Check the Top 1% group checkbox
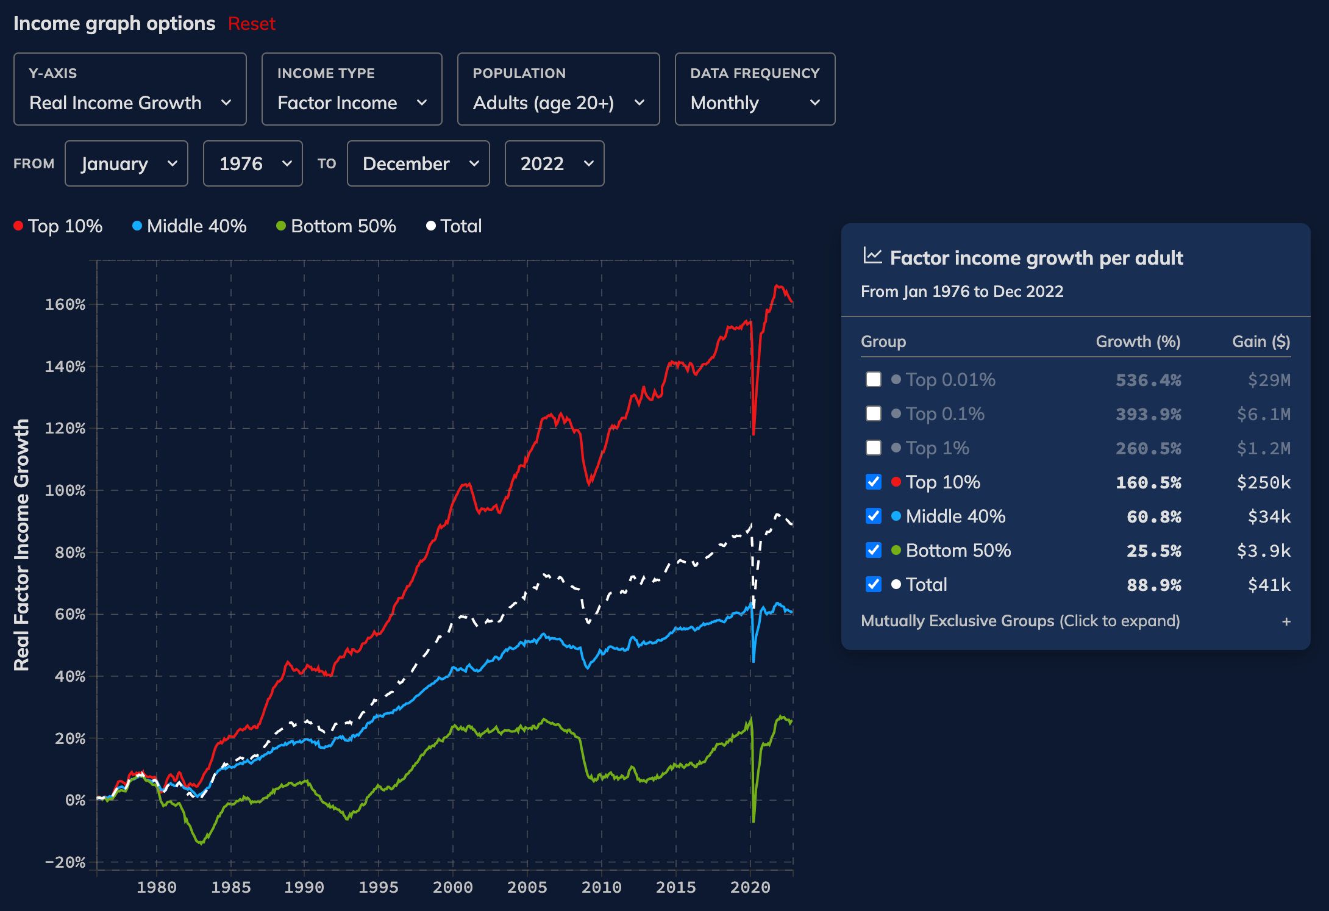 pos(873,448)
